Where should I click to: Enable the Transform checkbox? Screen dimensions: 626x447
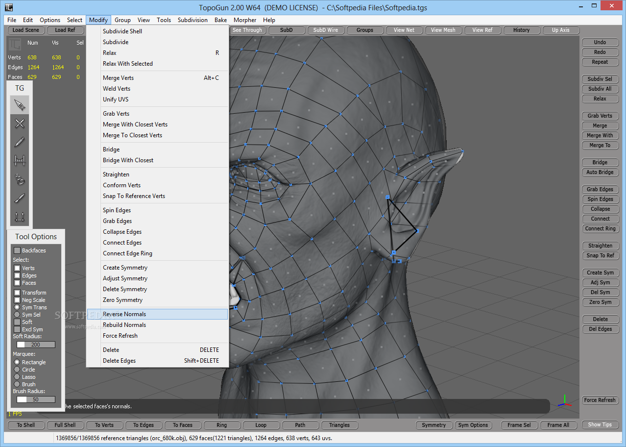coord(17,293)
